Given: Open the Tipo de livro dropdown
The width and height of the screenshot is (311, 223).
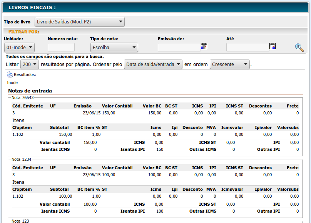Looking at the screenshot, I should pos(80,22).
